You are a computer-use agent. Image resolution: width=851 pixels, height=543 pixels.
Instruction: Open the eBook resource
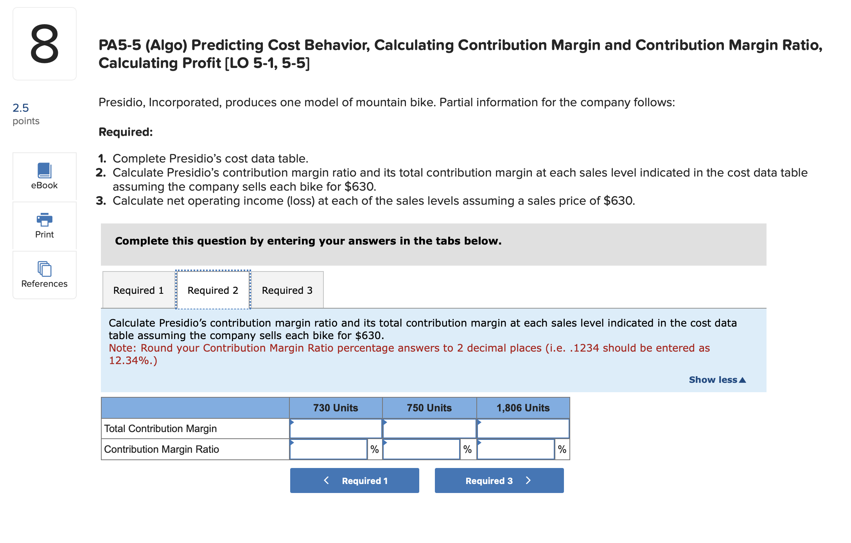44,177
